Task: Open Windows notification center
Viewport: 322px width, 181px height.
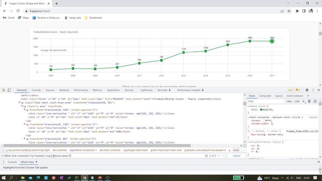Action: (315, 177)
